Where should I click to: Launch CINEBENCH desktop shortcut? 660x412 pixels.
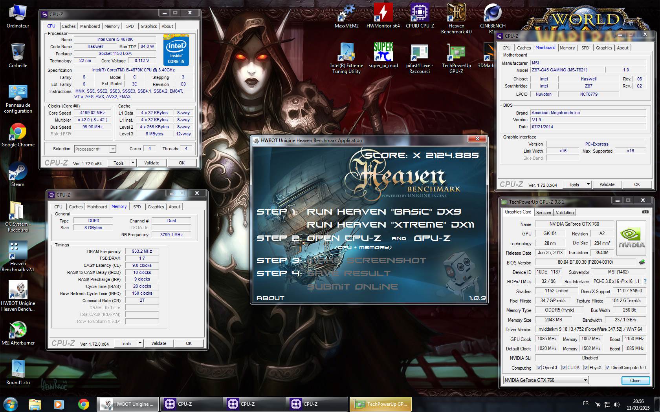pyautogui.click(x=493, y=18)
